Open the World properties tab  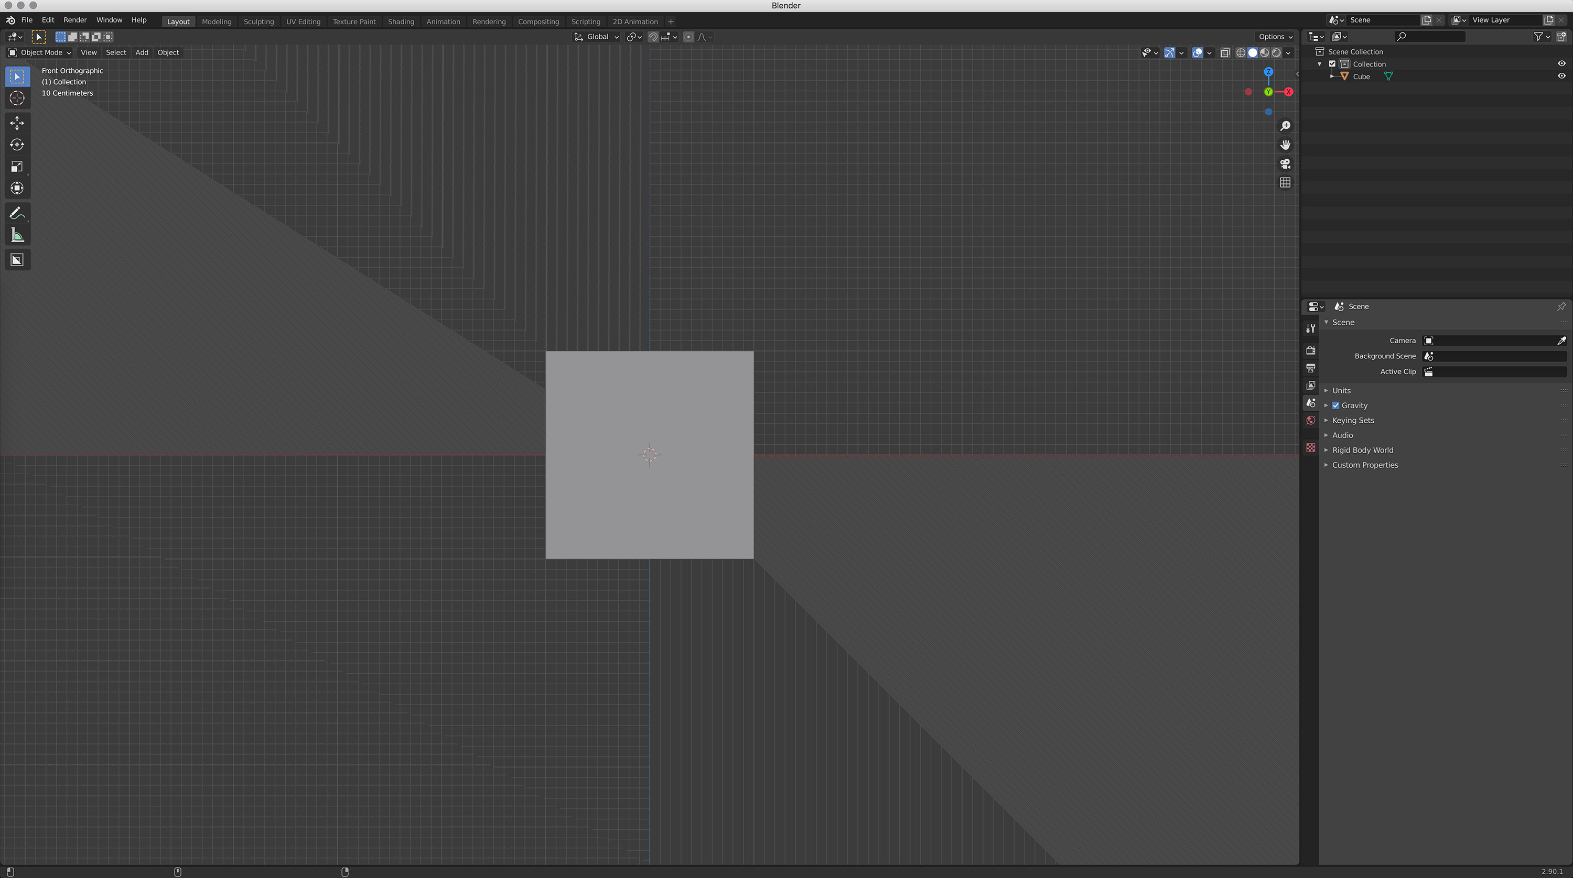[1310, 420]
